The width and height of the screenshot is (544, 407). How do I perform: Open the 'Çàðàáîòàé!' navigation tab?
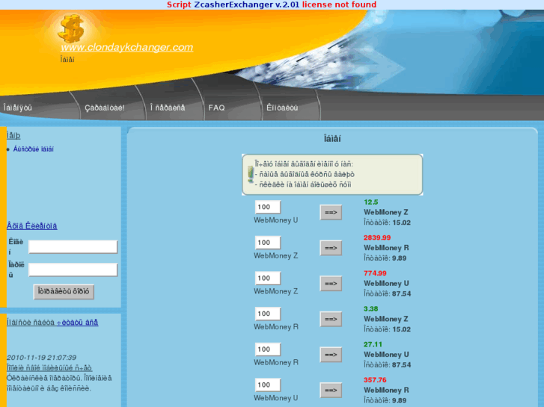105,108
